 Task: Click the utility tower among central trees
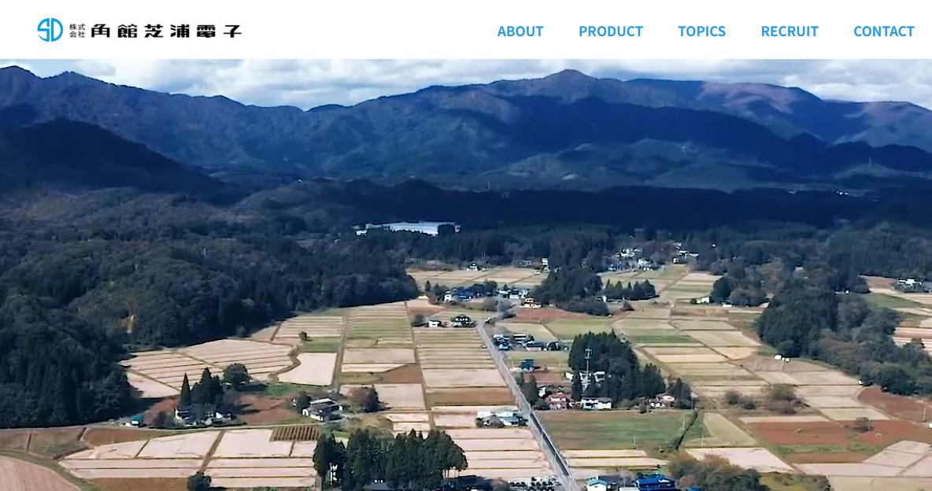point(588,361)
